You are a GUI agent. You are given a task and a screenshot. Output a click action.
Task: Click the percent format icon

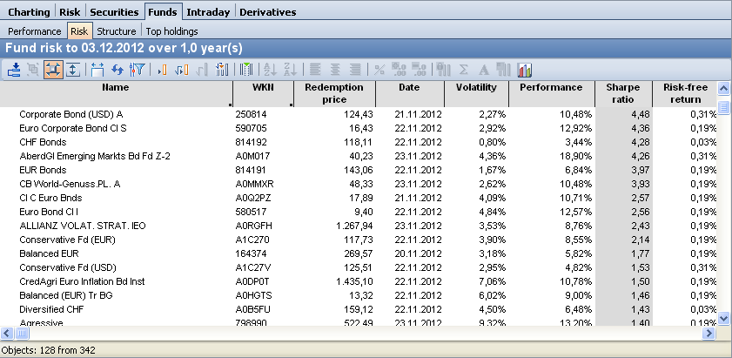point(379,70)
